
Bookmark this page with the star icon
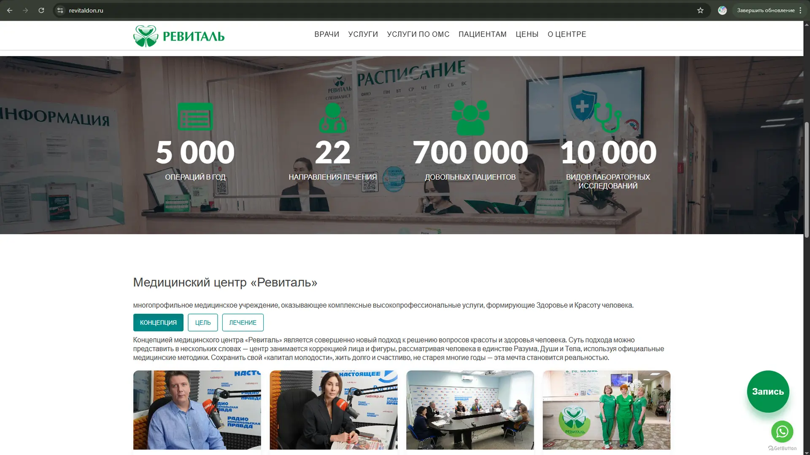pos(700,11)
